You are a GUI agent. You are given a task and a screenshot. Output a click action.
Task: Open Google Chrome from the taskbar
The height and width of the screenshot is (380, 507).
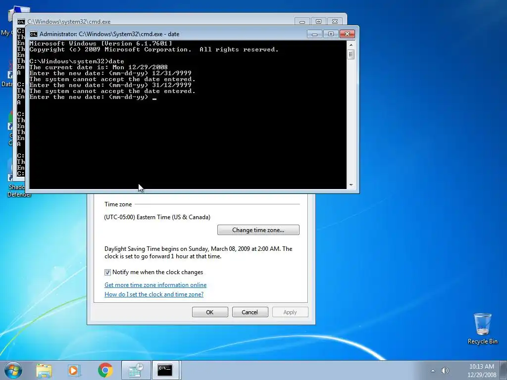105,370
